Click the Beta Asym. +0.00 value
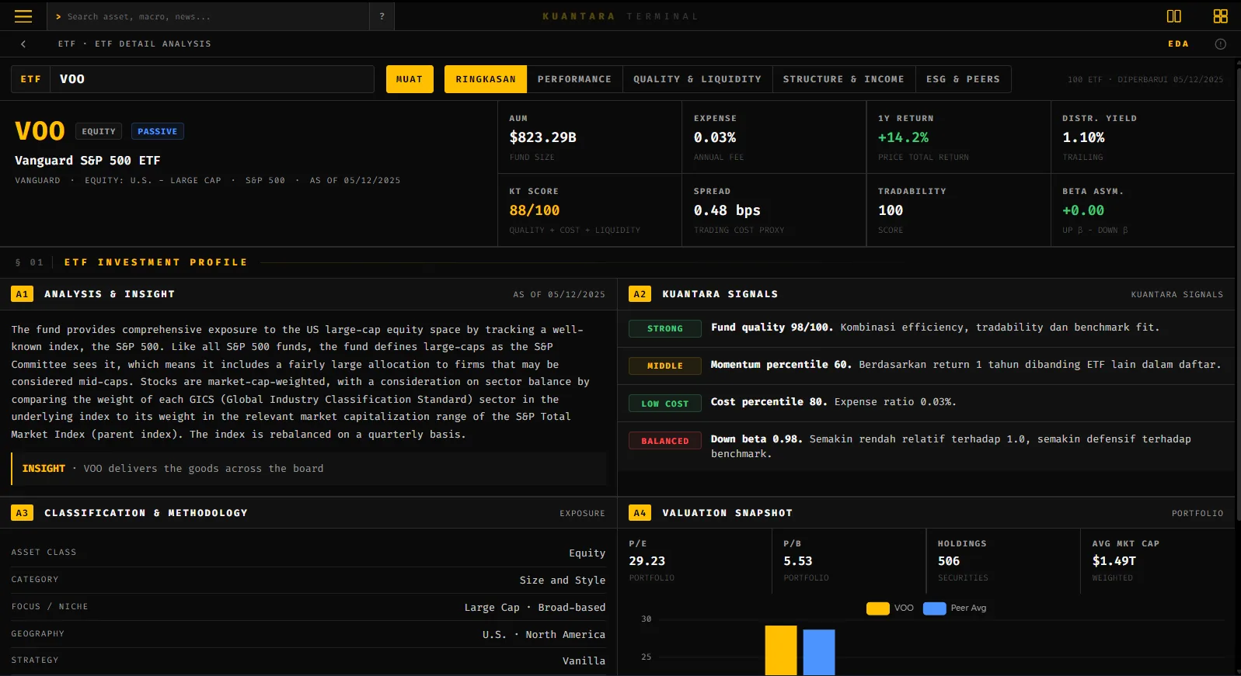This screenshot has height=676, width=1241. point(1083,210)
